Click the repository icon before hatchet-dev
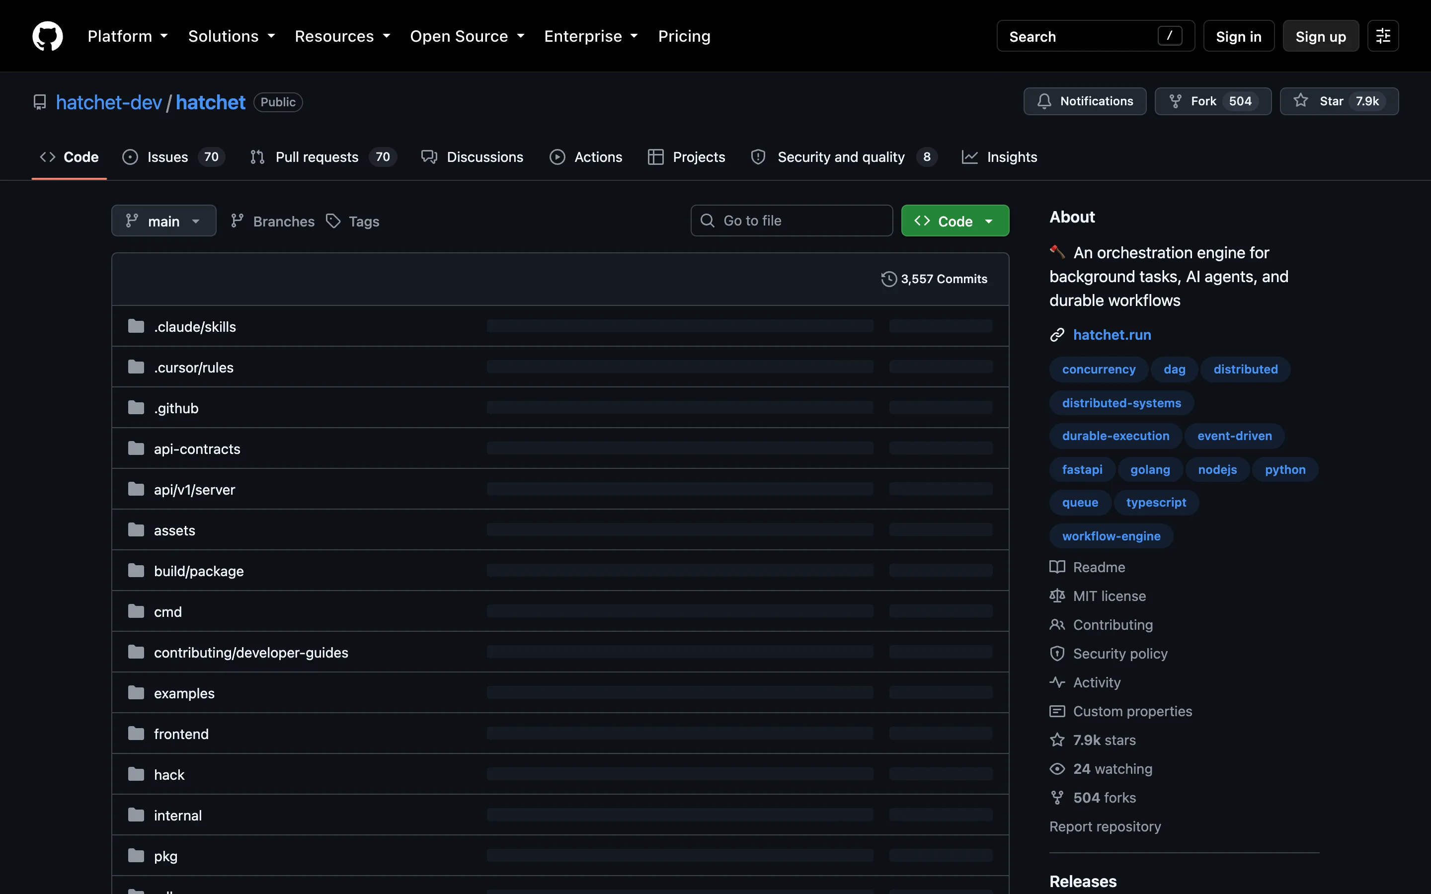1431x894 pixels. pyautogui.click(x=40, y=102)
